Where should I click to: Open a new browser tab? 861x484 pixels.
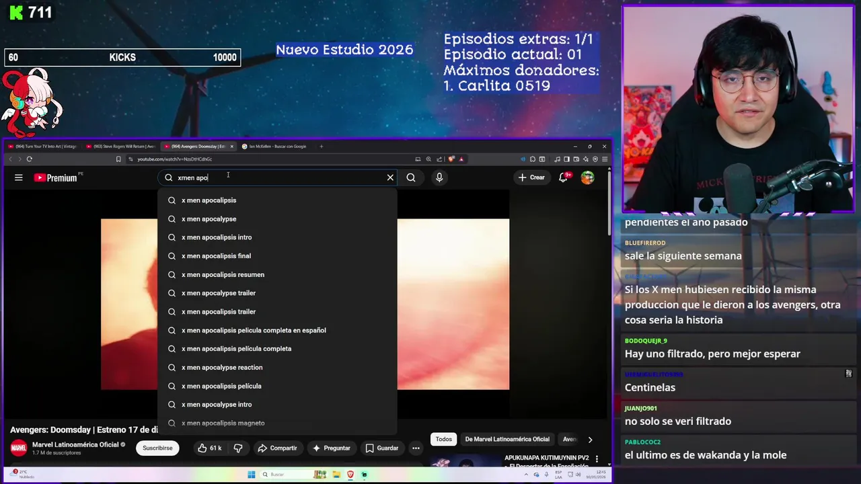[x=322, y=147]
